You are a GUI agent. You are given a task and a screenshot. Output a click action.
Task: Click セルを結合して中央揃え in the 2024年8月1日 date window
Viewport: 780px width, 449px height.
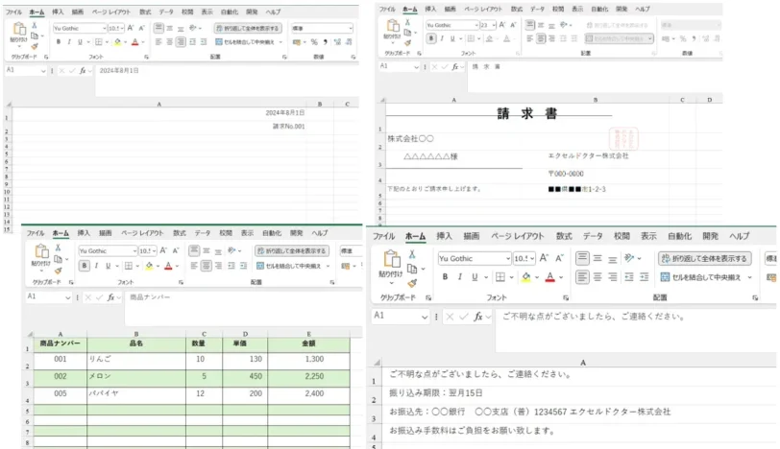click(x=245, y=42)
